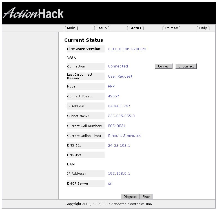Click the DHCP Server 'on' value

click(x=110, y=183)
